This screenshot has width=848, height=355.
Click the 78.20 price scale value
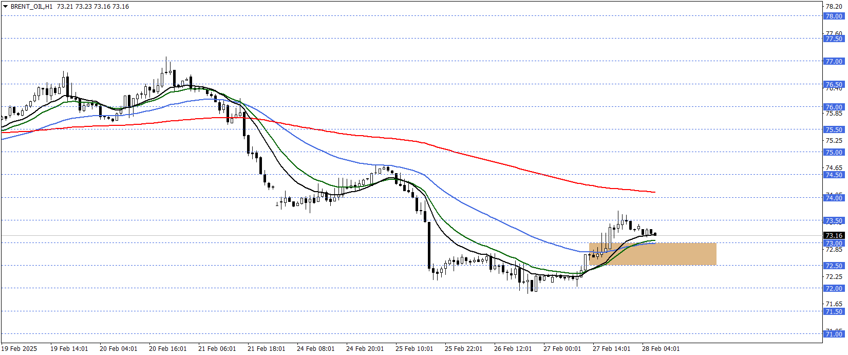[x=834, y=7]
